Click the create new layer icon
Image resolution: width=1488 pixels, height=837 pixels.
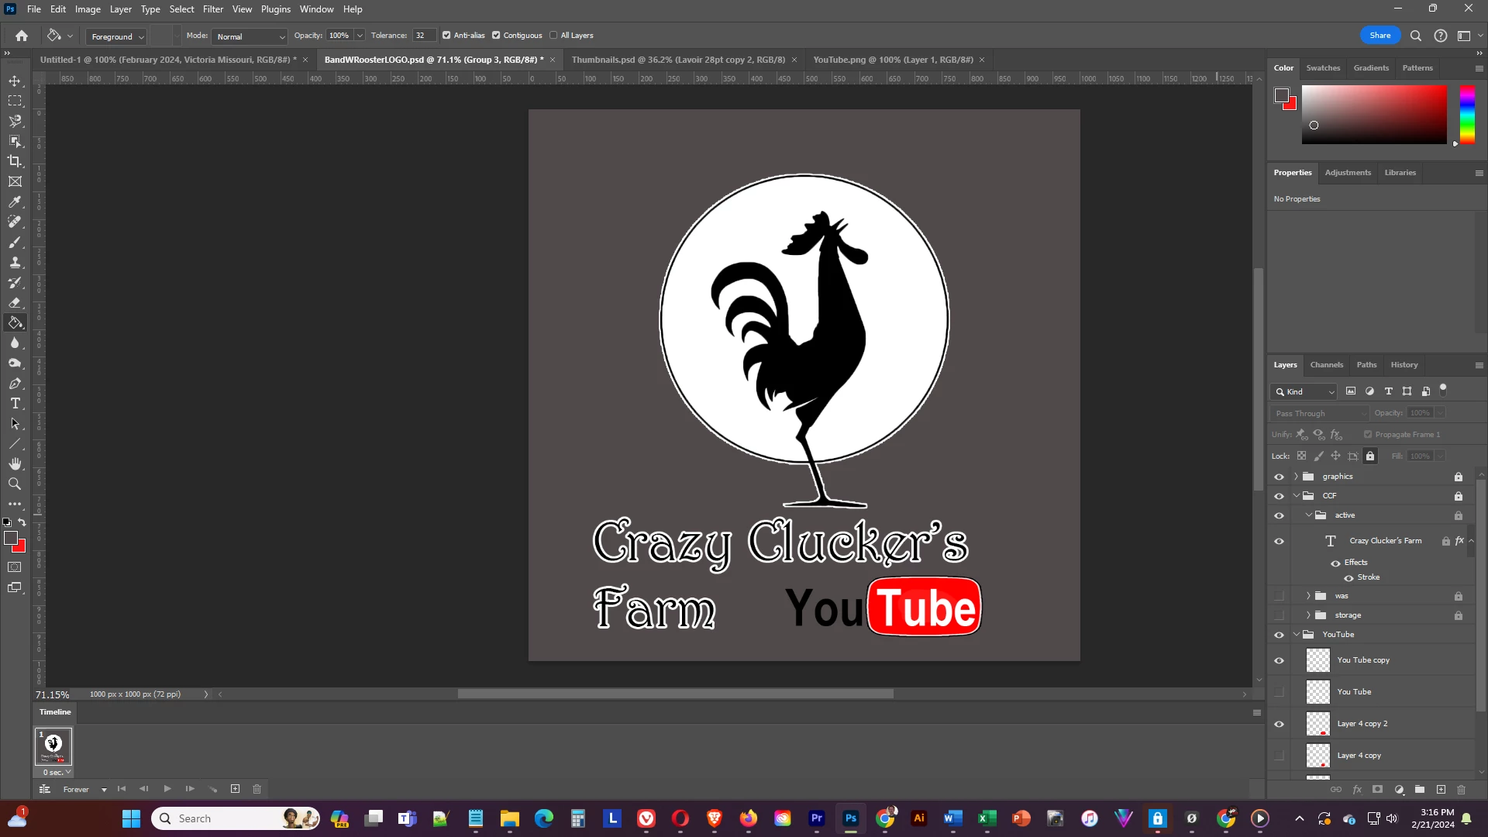(1441, 790)
